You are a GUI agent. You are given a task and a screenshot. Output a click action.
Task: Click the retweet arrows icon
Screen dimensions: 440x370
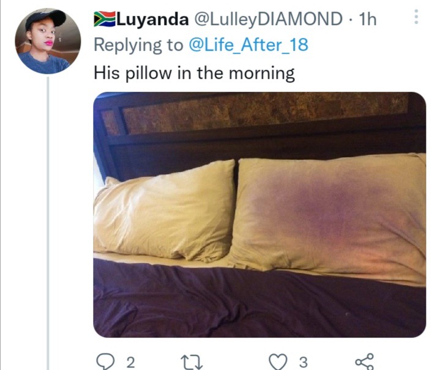(x=192, y=362)
